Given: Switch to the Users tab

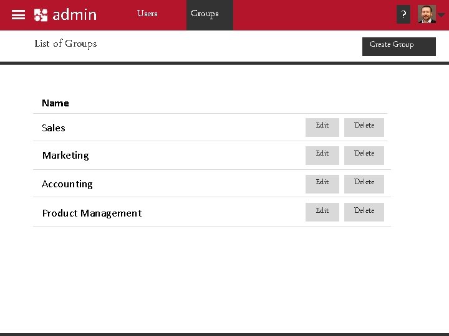Looking at the screenshot, I should click(x=147, y=14).
